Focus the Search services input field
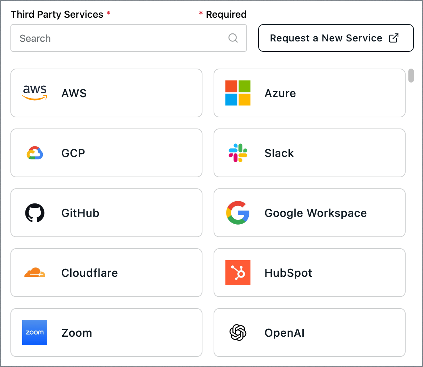 click(x=118, y=38)
